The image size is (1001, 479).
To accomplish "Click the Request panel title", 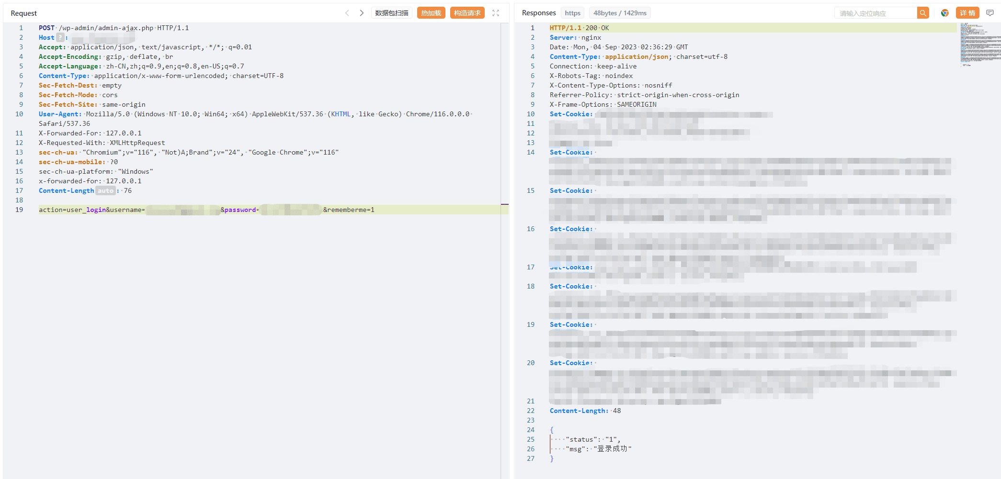I will (x=23, y=13).
